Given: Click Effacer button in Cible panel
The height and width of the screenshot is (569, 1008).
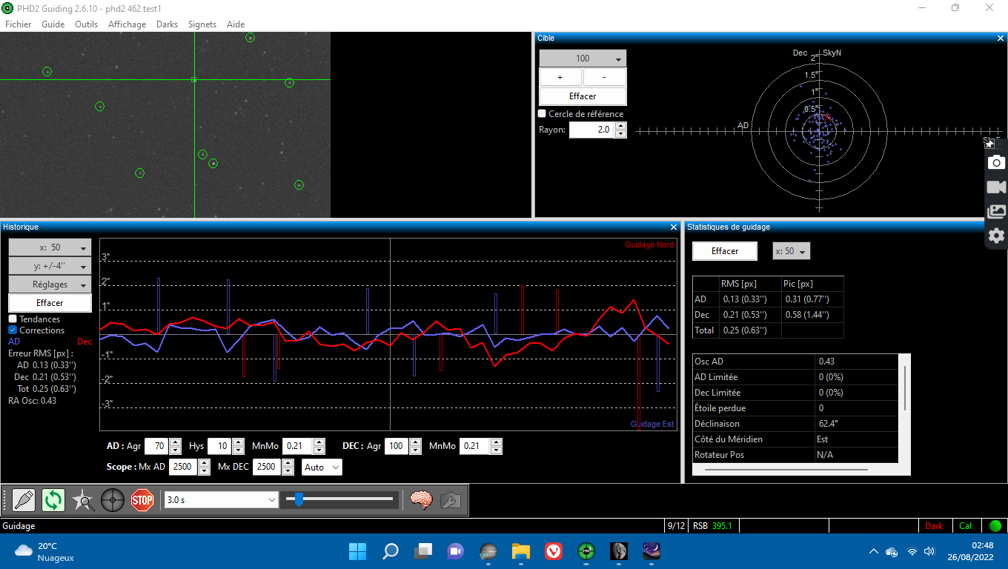Looking at the screenshot, I should pyautogui.click(x=583, y=96).
